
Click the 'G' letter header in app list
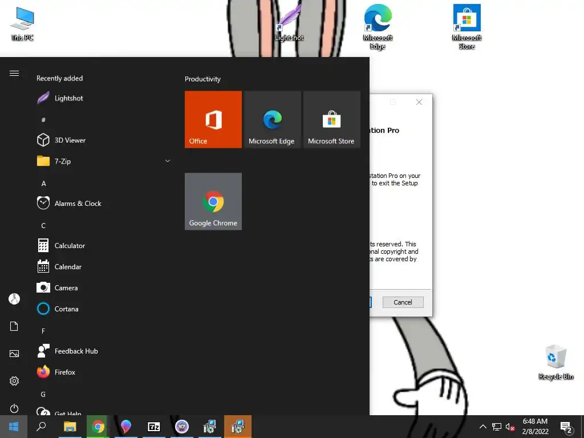[43, 395]
